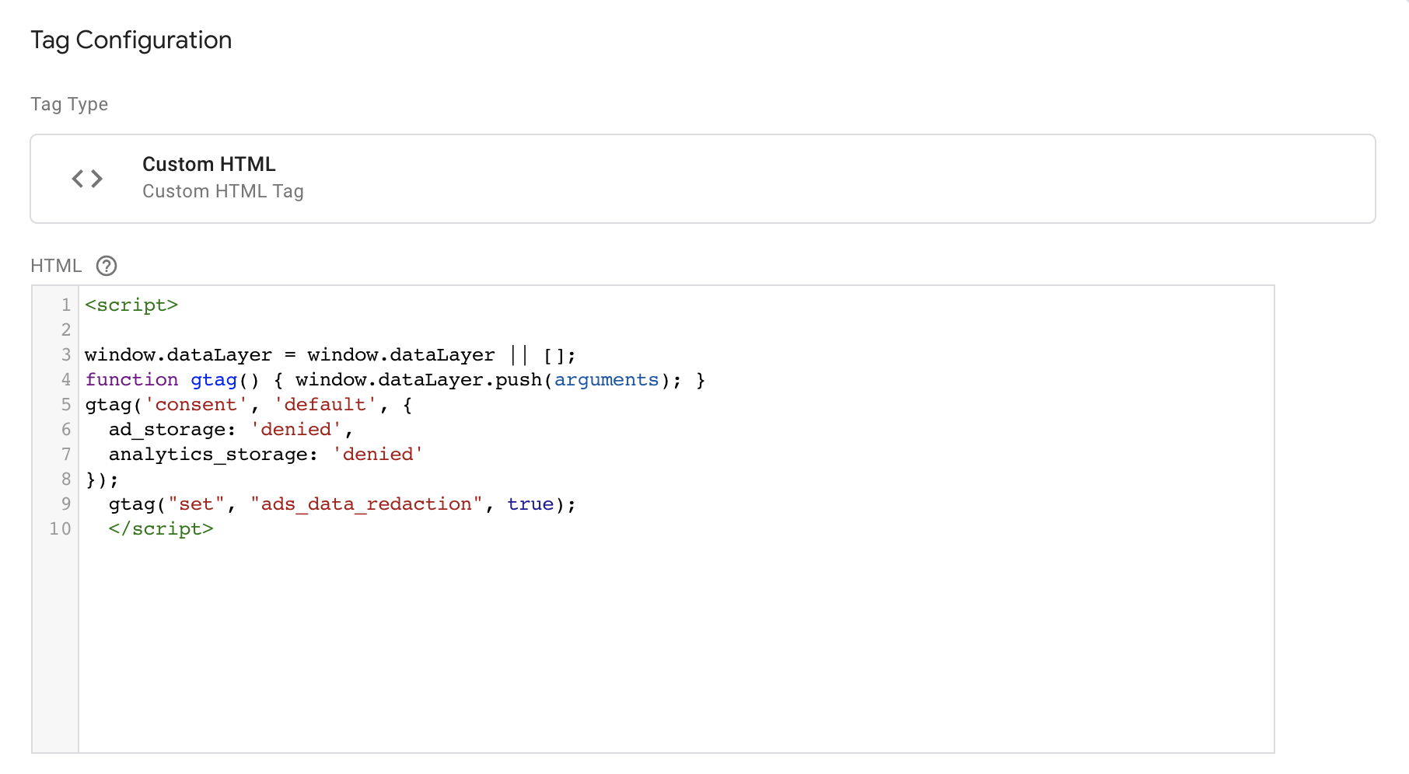Click the closing </script> tag on line 10

point(161,529)
